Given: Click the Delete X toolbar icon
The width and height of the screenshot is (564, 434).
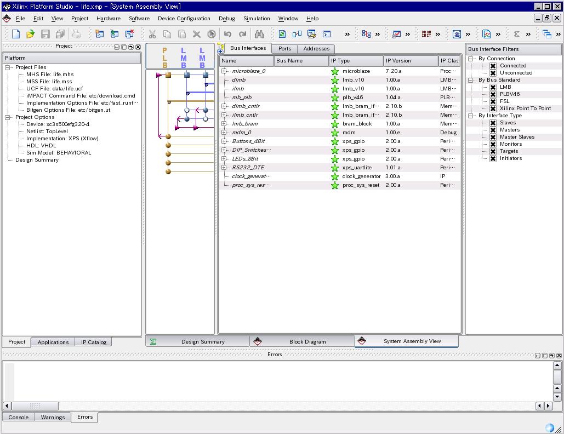Looking at the screenshot, I should tap(196, 34).
